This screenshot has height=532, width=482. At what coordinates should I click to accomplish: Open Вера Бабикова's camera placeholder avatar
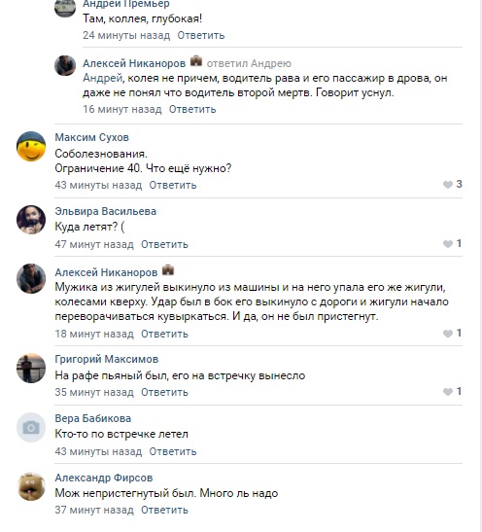point(31,427)
